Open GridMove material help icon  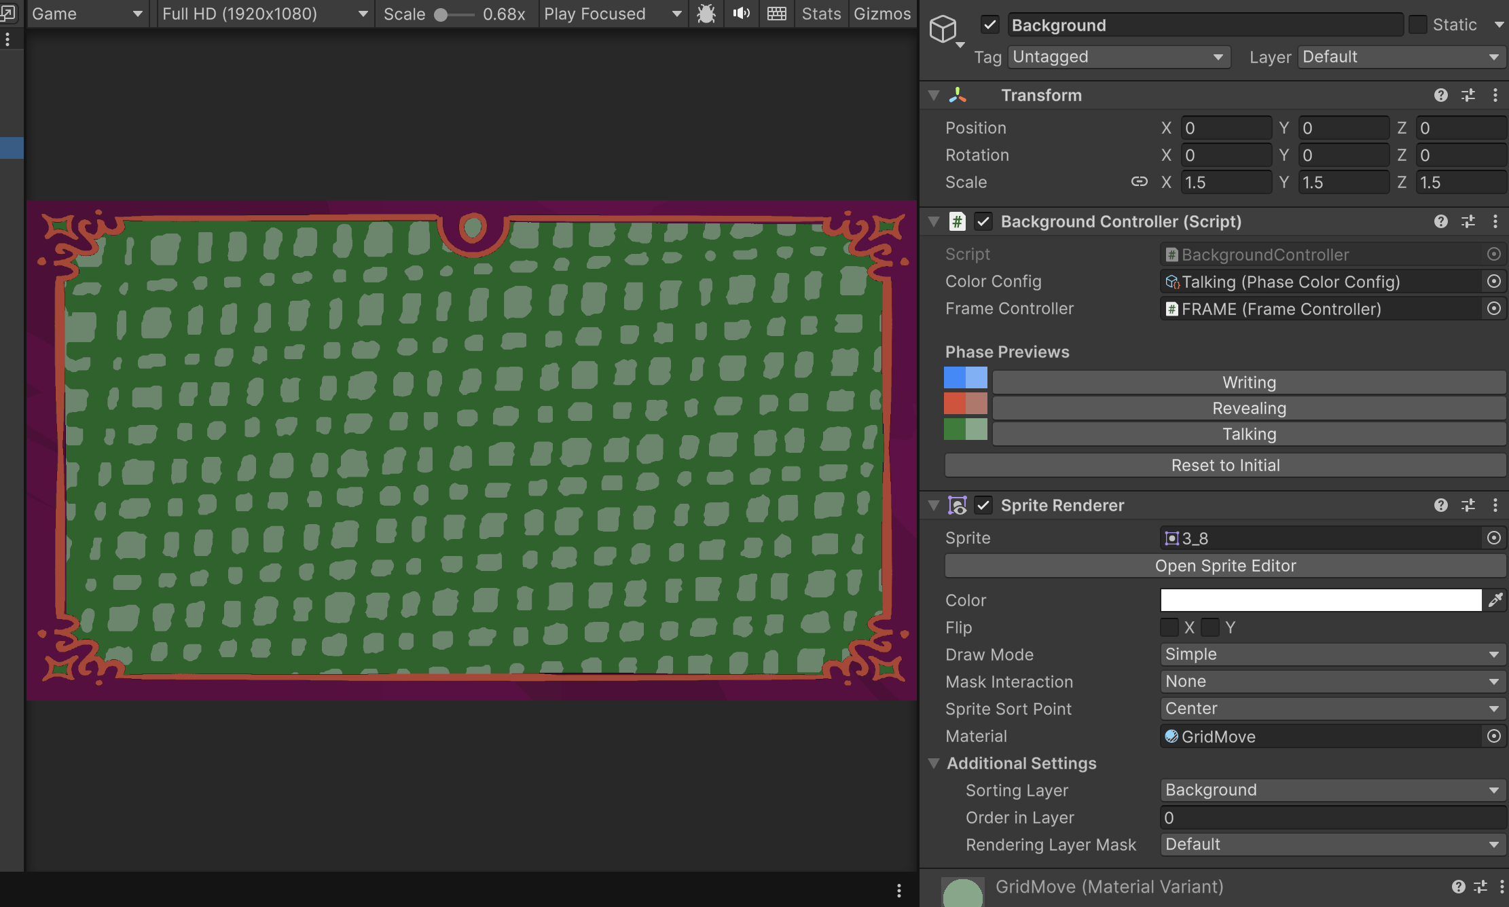pyautogui.click(x=1458, y=887)
